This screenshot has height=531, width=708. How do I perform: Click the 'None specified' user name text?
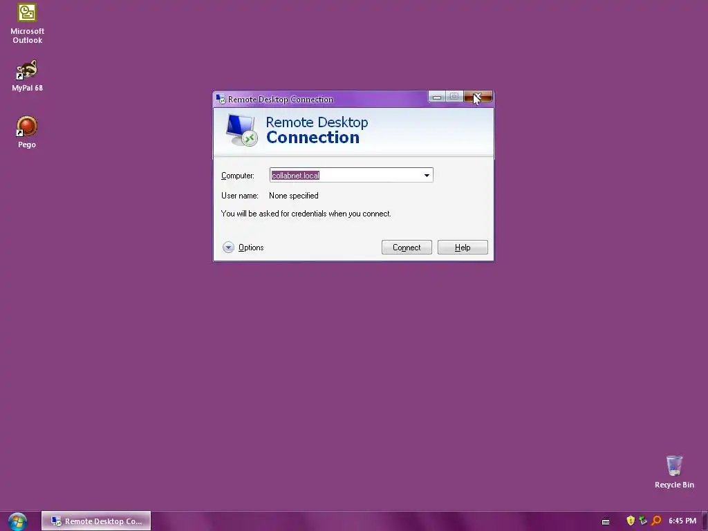293,196
